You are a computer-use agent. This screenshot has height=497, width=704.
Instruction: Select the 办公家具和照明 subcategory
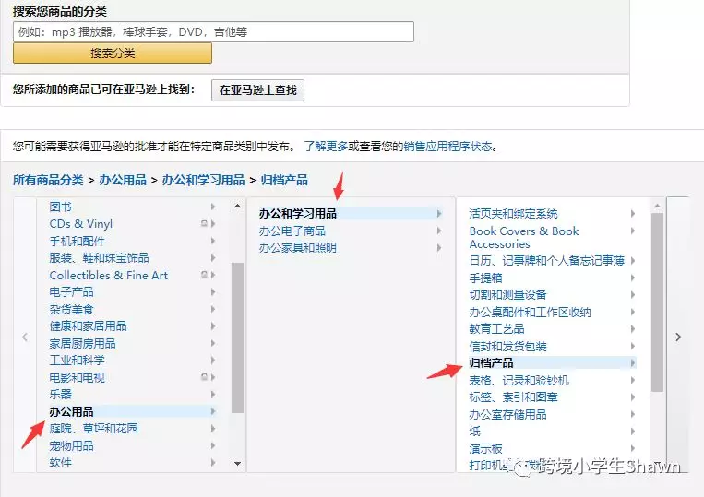coord(298,248)
